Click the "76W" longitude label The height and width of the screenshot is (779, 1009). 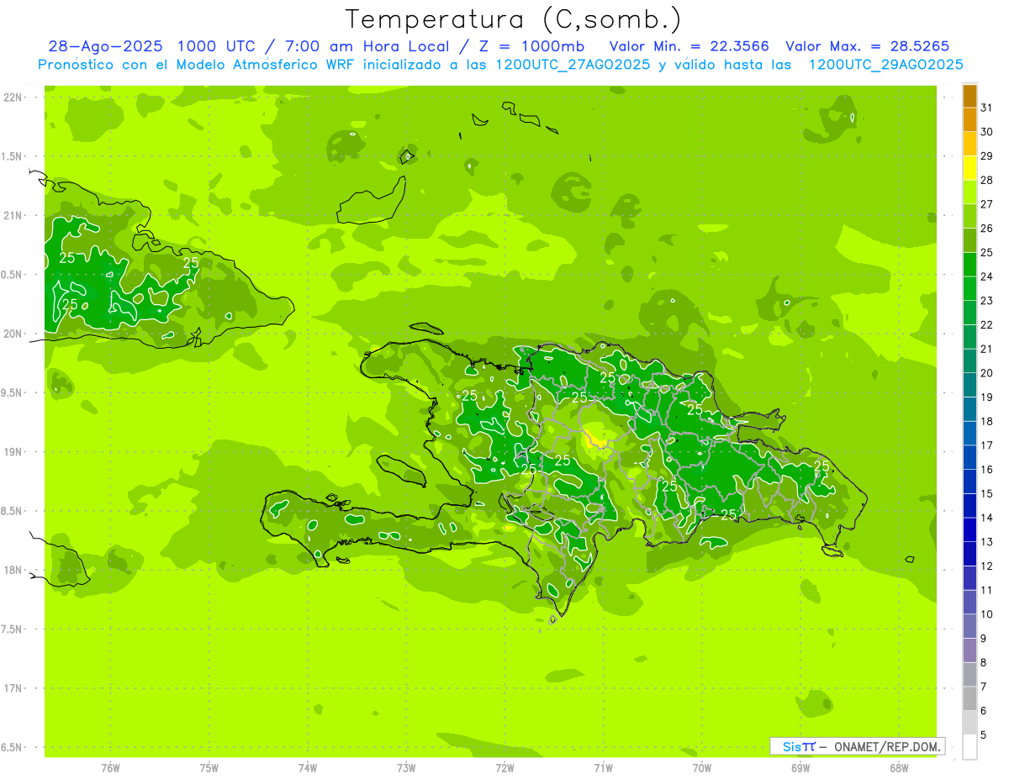(110, 768)
